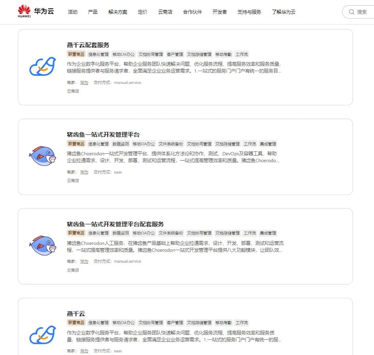Viewport: 374px width, 355px height.
Task: Go to 云商店 in navigation bar
Action: (165, 12)
